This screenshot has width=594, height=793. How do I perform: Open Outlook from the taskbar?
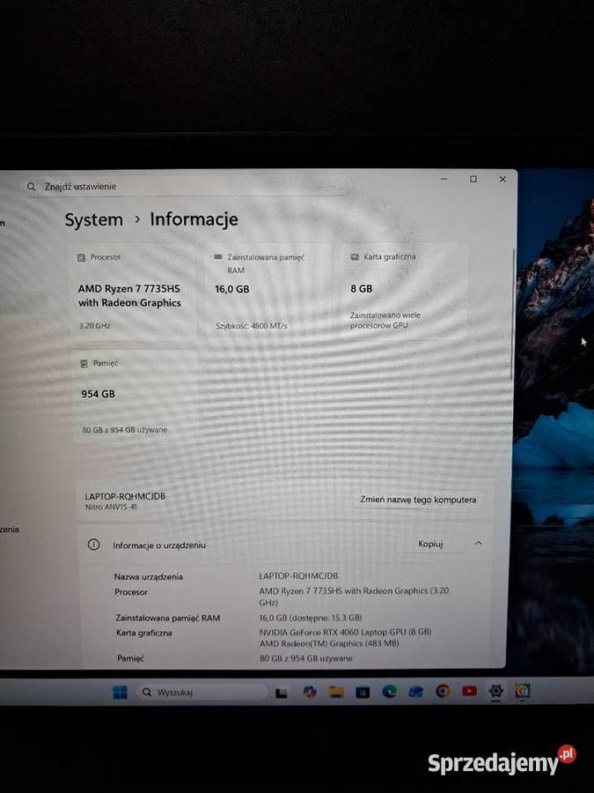click(x=415, y=692)
